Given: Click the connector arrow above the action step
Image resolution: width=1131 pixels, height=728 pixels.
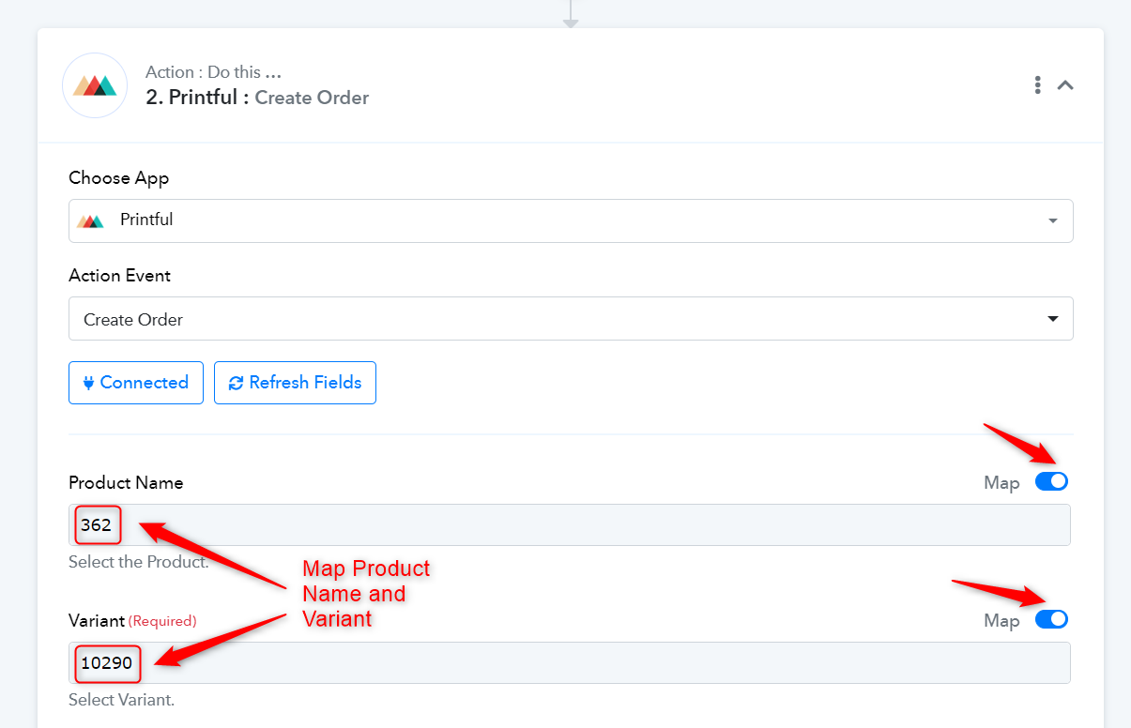Looking at the screenshot, I should 570,14.
